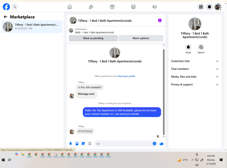The height and width of the screenshot is (168, 227).
Task: Expand the Privacy & support section
Action: (x=195, y=84)
